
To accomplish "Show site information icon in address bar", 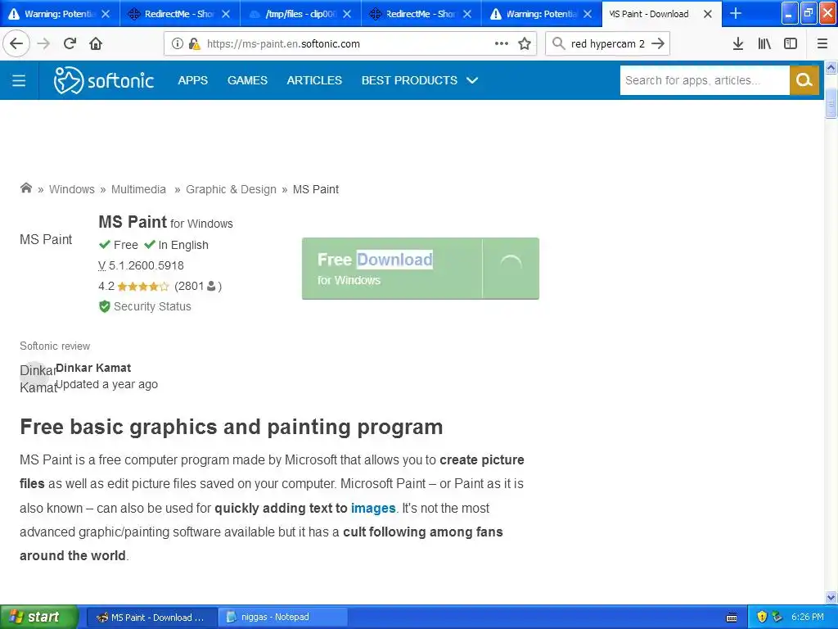I will pos(178,44).
